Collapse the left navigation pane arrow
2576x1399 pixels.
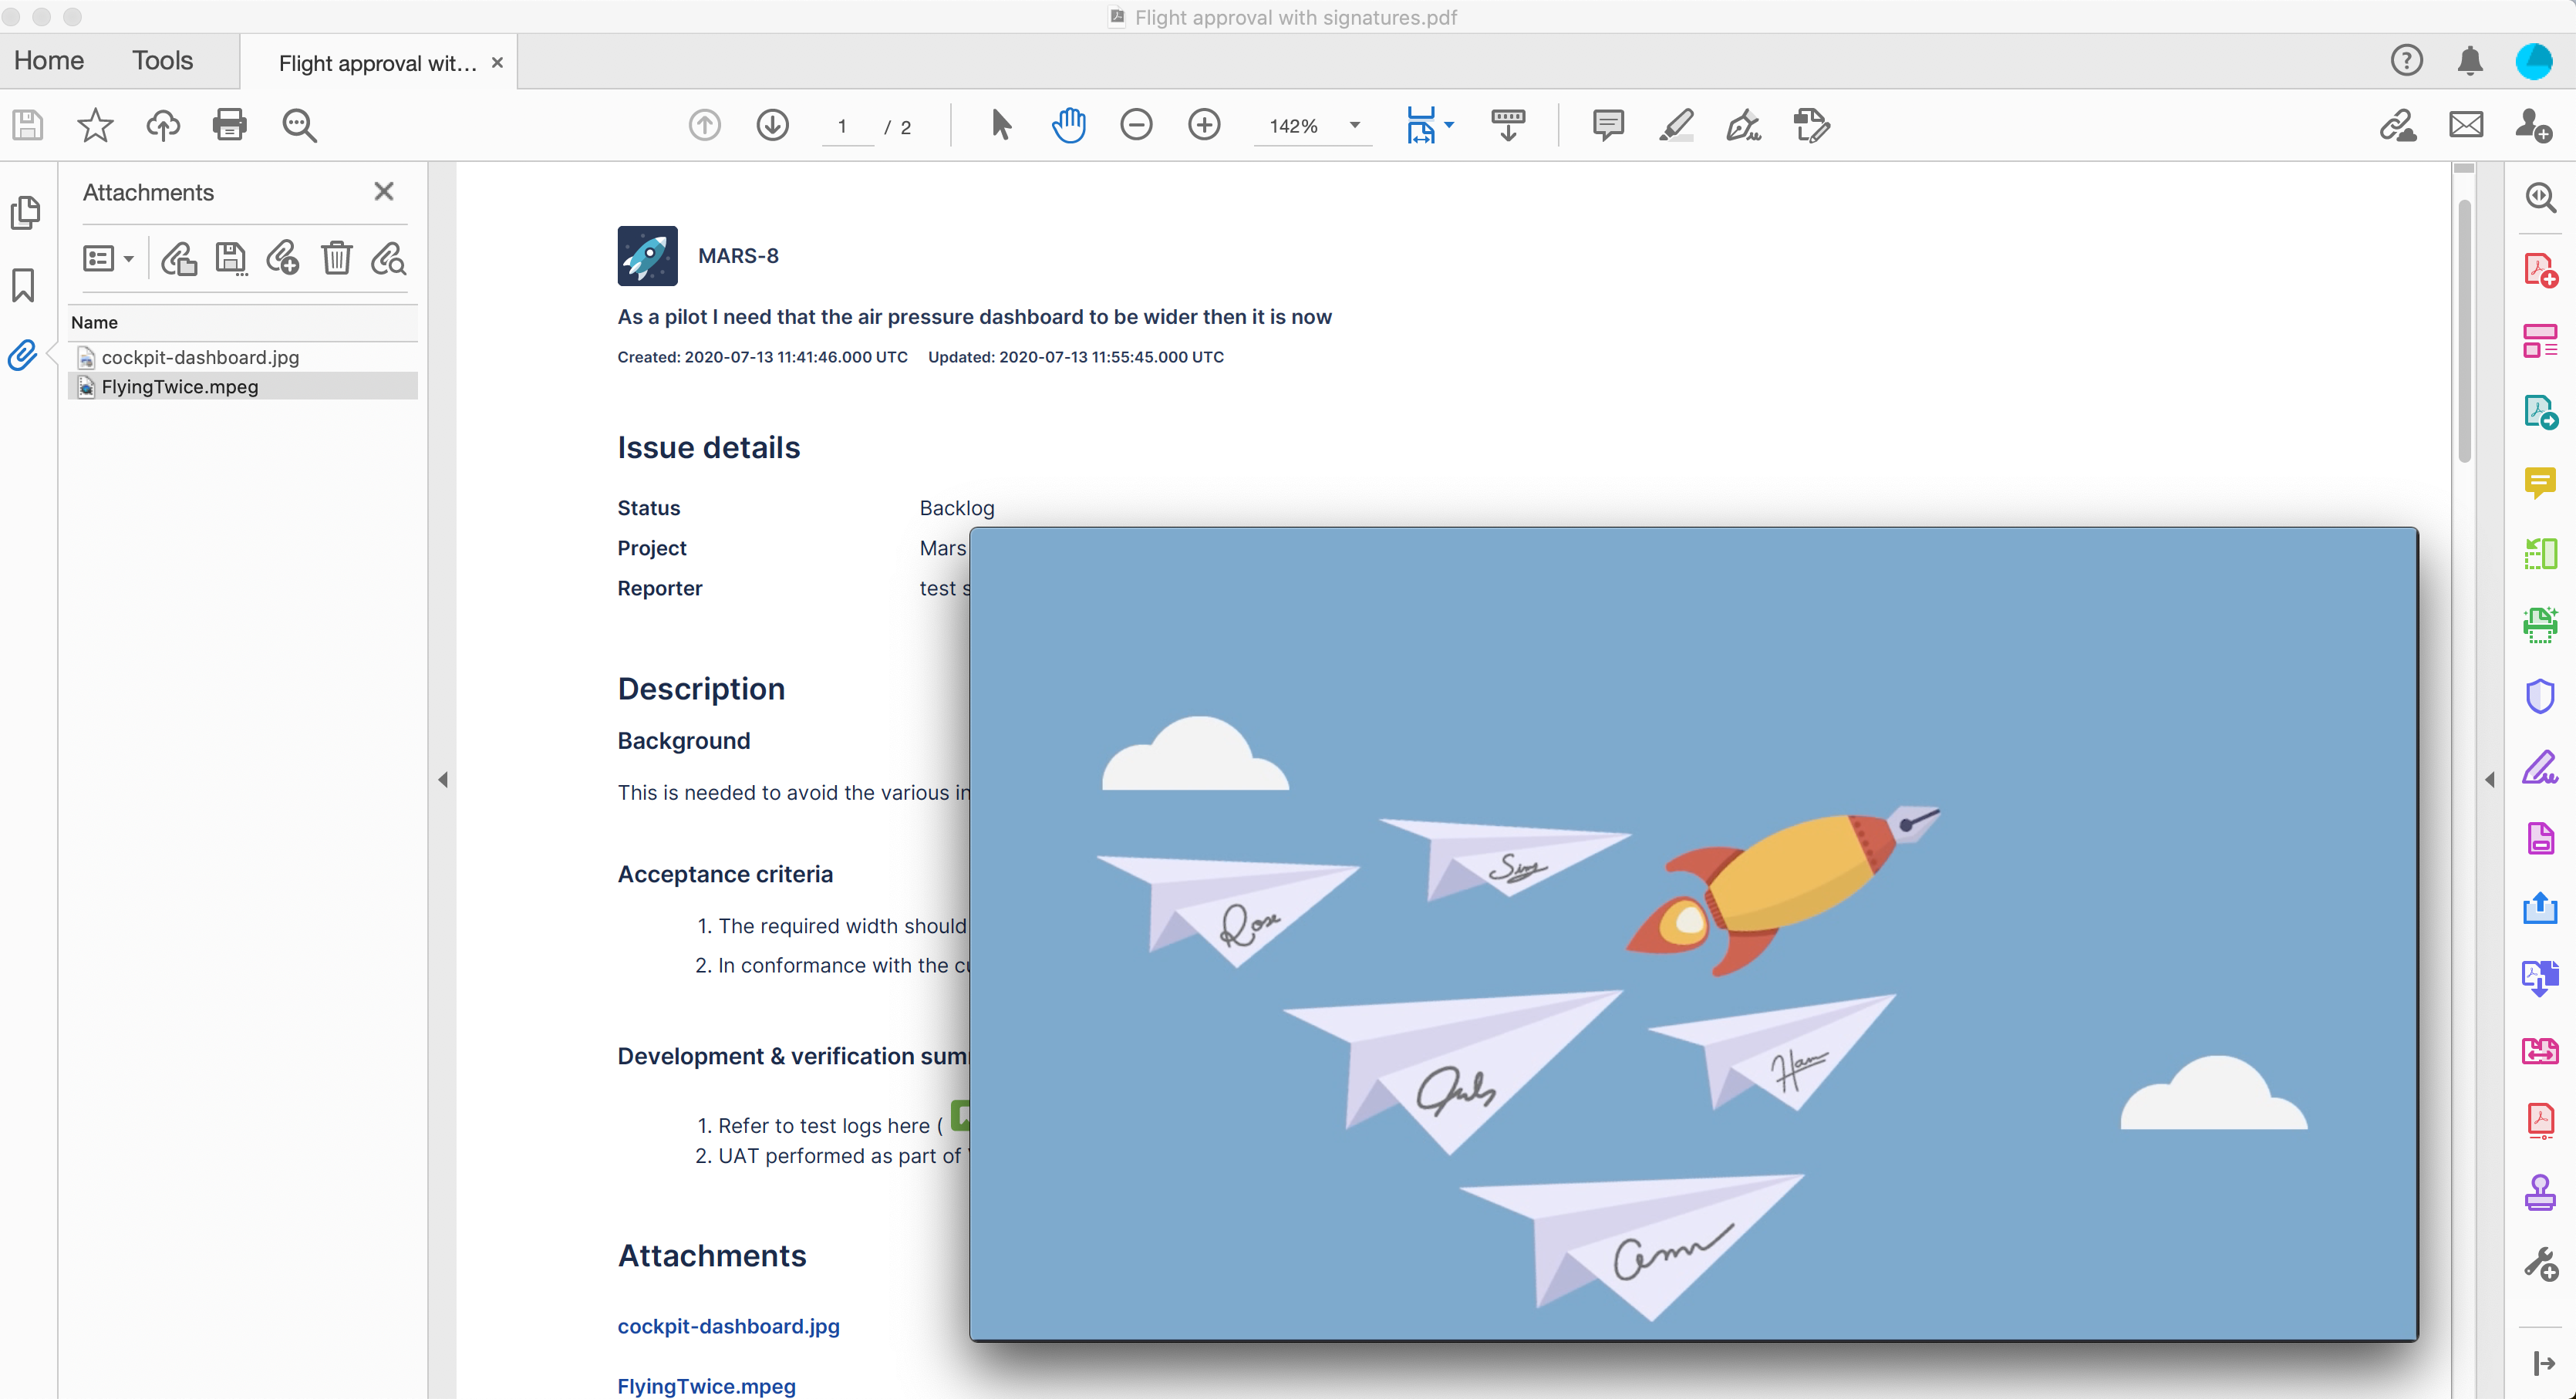(443, 779)
